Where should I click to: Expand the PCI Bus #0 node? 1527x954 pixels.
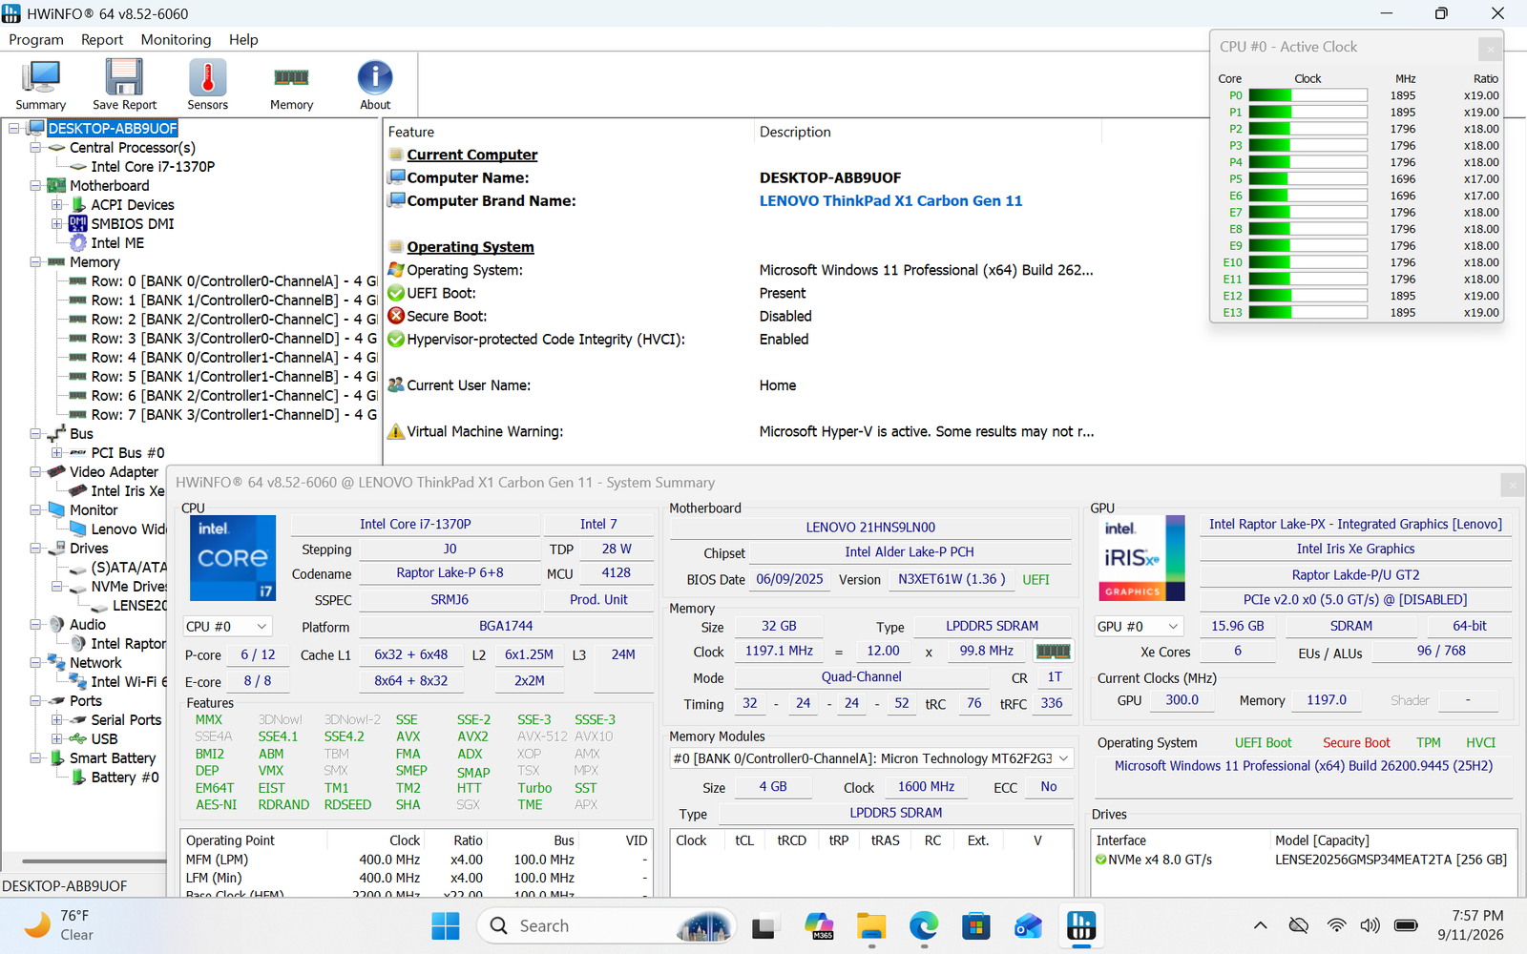point(56,452)
